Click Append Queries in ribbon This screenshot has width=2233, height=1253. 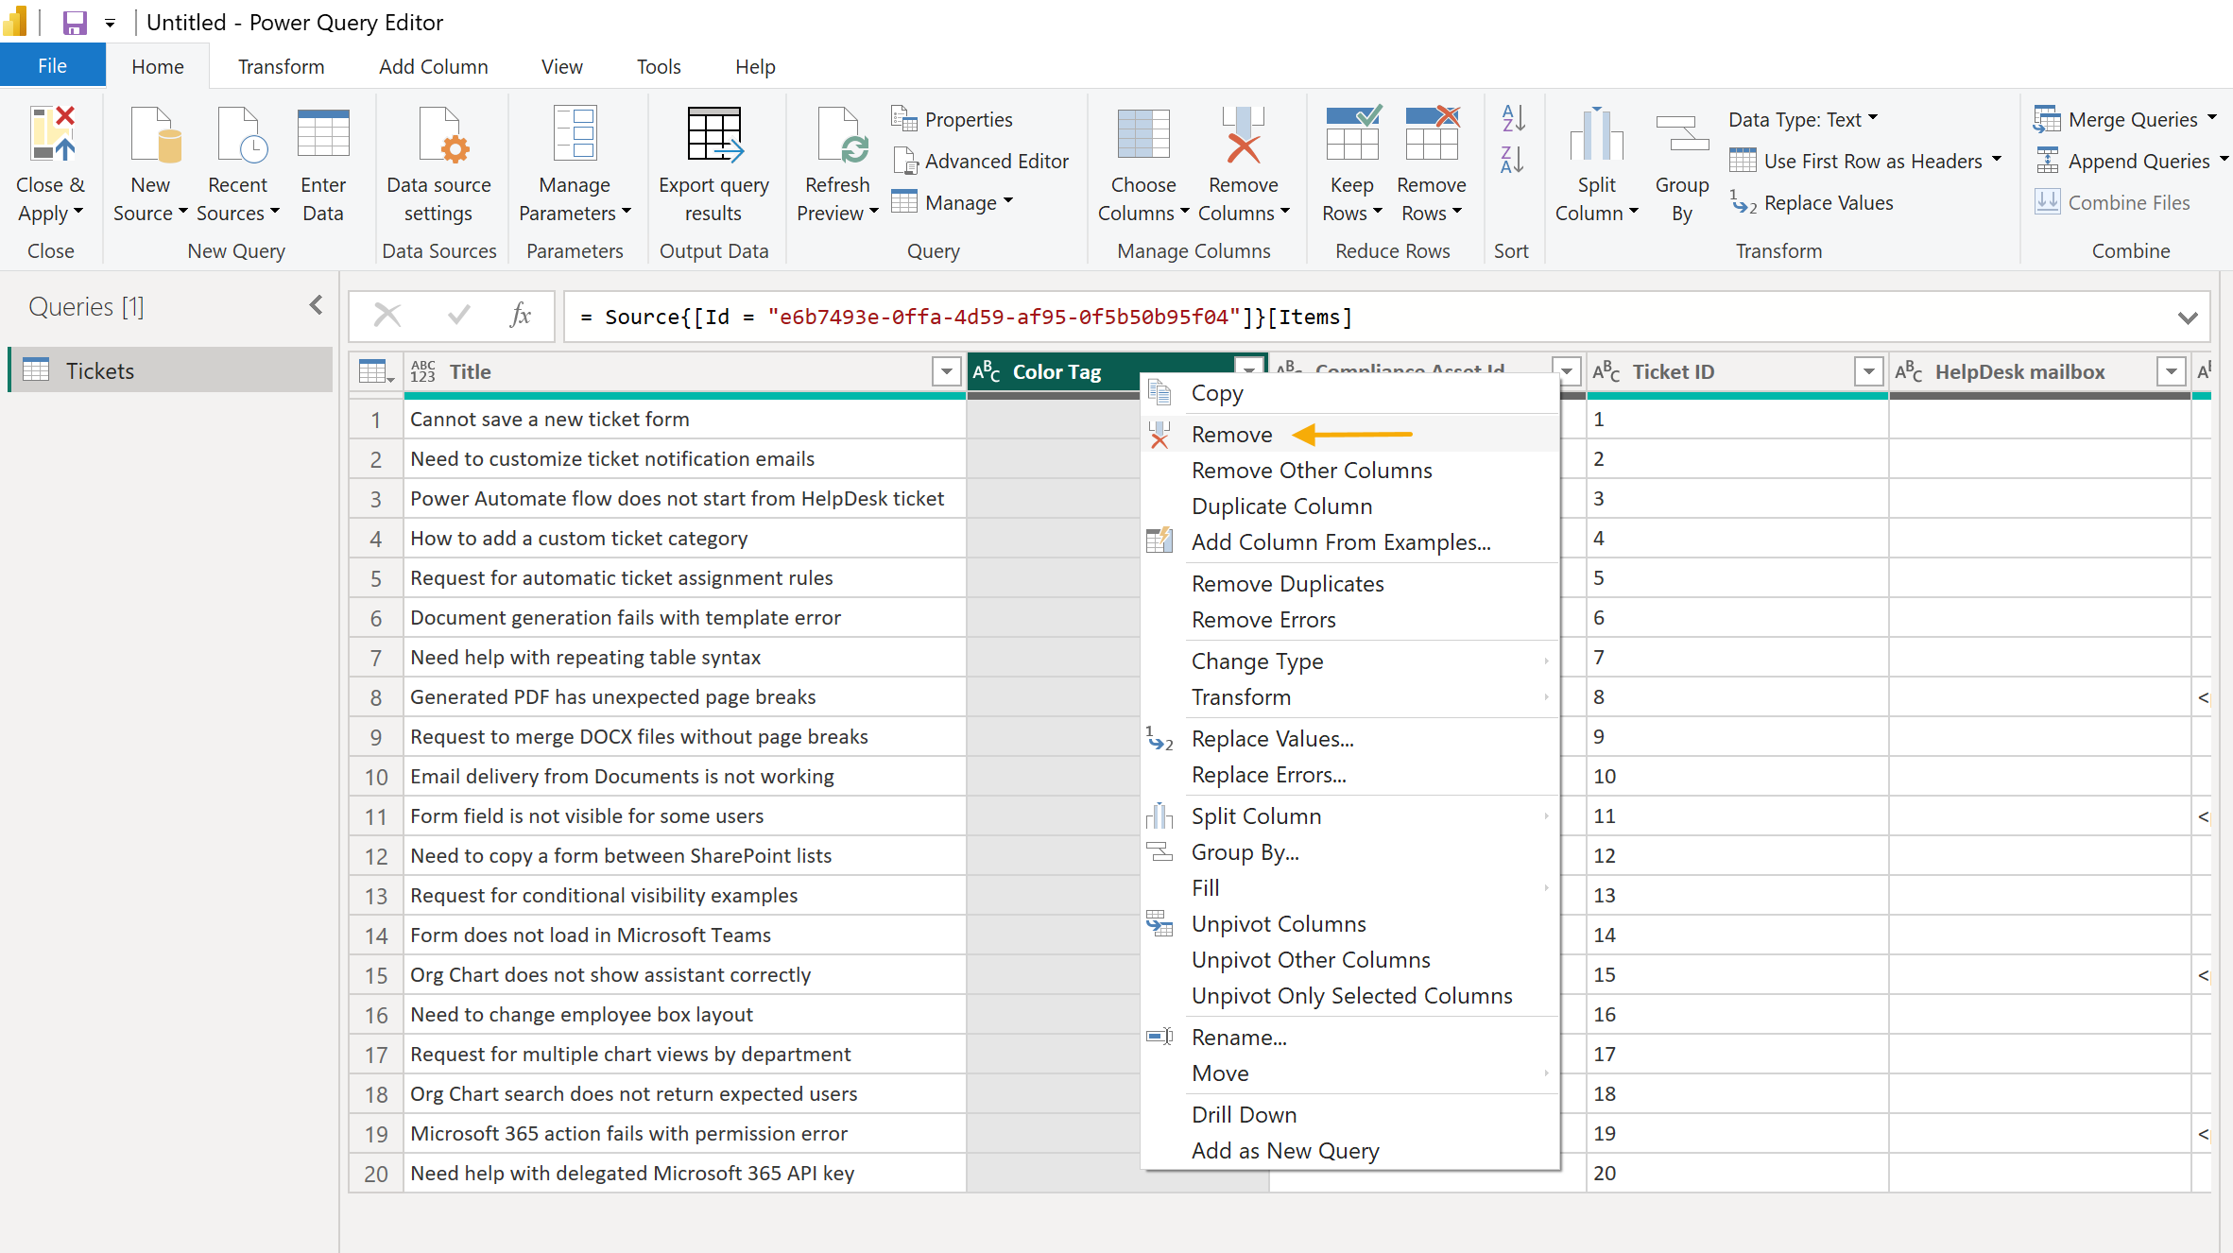pyautogui.click(x=2130, y=161)
